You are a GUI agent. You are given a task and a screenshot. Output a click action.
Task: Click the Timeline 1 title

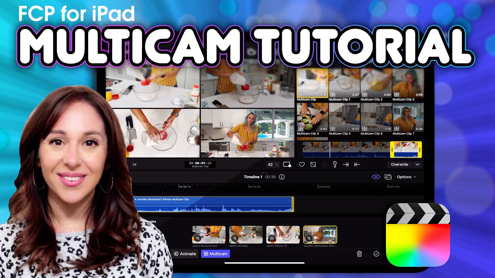click(x=253, y=177)
